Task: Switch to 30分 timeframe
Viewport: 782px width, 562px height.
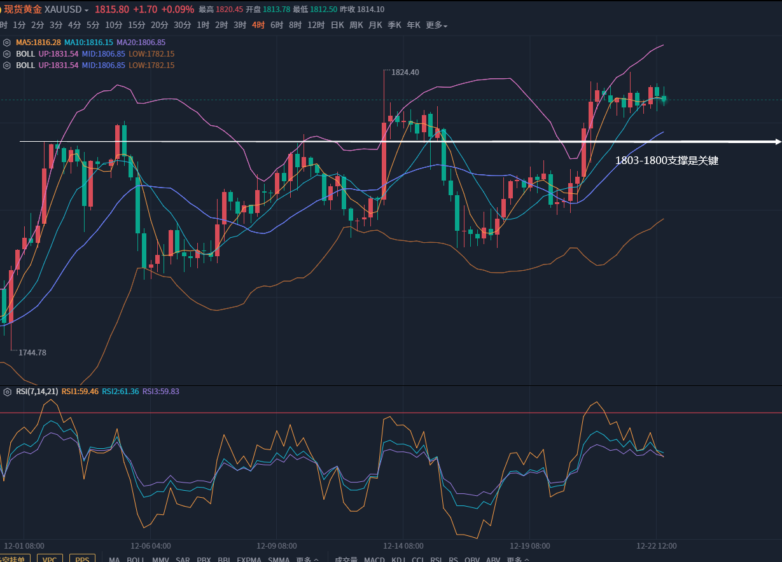Action: 183,25
